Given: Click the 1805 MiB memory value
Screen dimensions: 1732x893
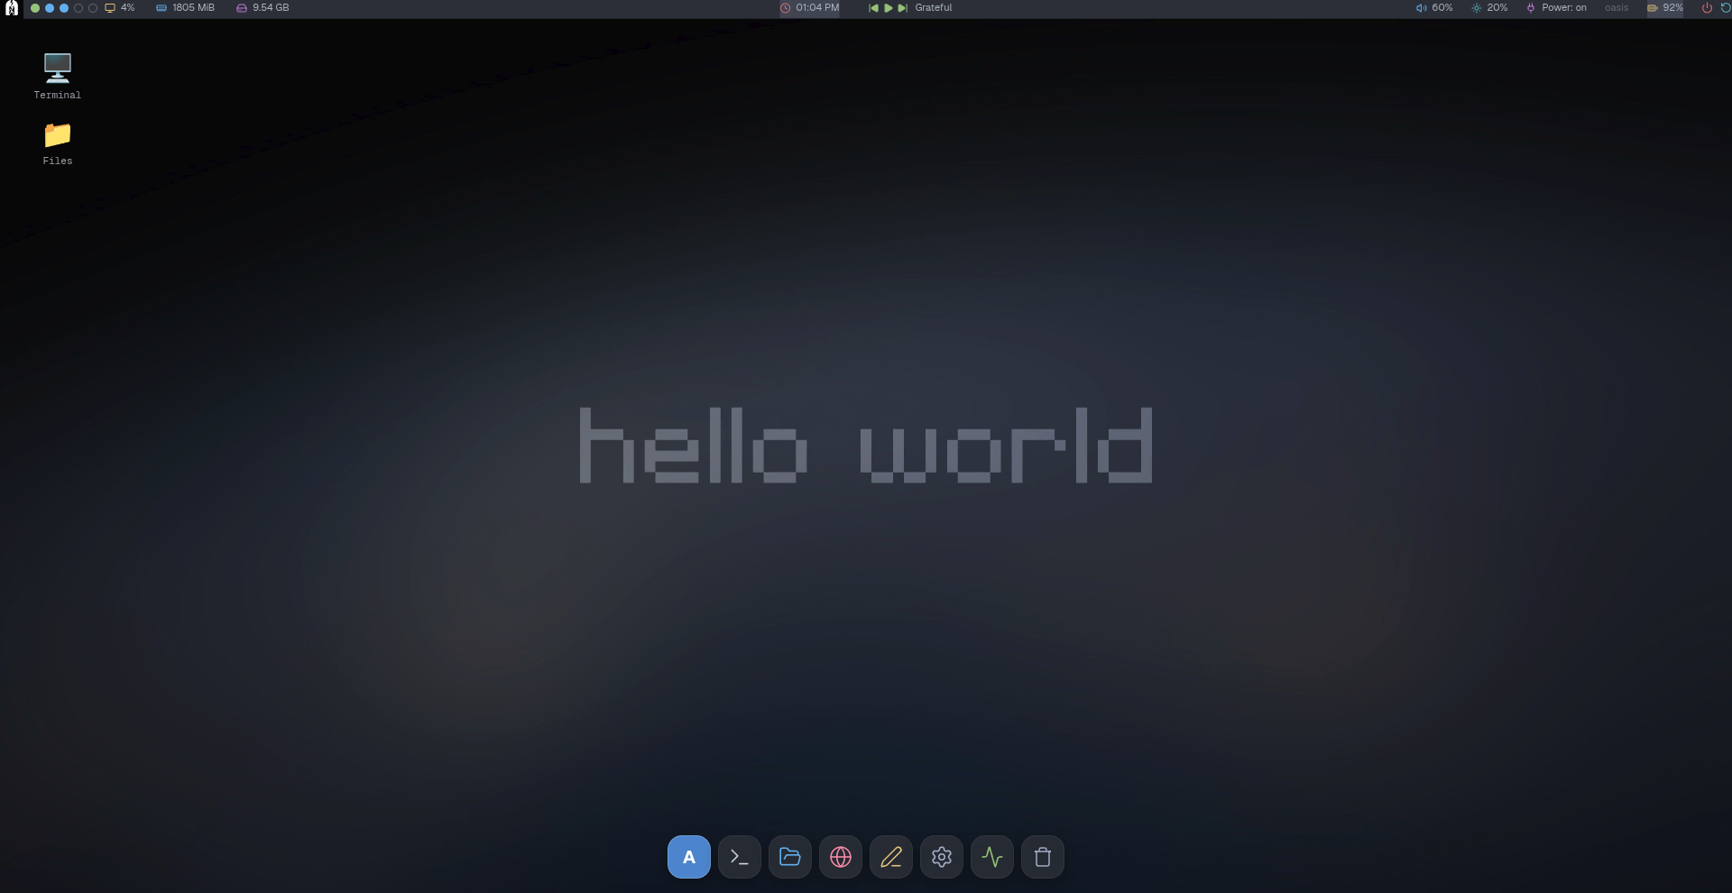Looking at the screenshot, I should [194, 7].
